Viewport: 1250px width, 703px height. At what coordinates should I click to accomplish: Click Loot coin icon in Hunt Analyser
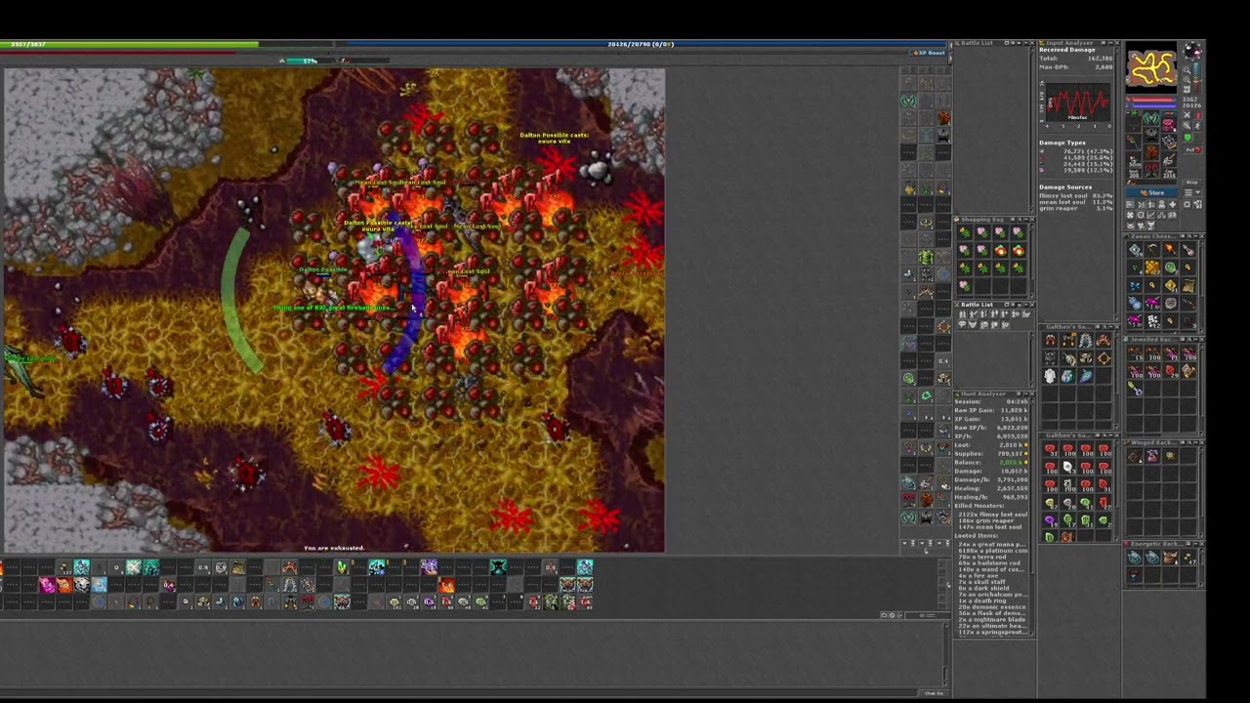[x=1026, y=445]
